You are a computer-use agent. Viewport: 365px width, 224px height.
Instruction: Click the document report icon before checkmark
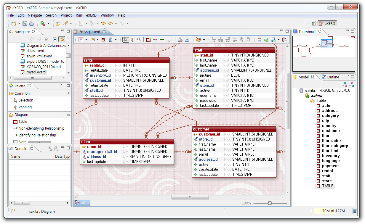[x=260, y=40]
